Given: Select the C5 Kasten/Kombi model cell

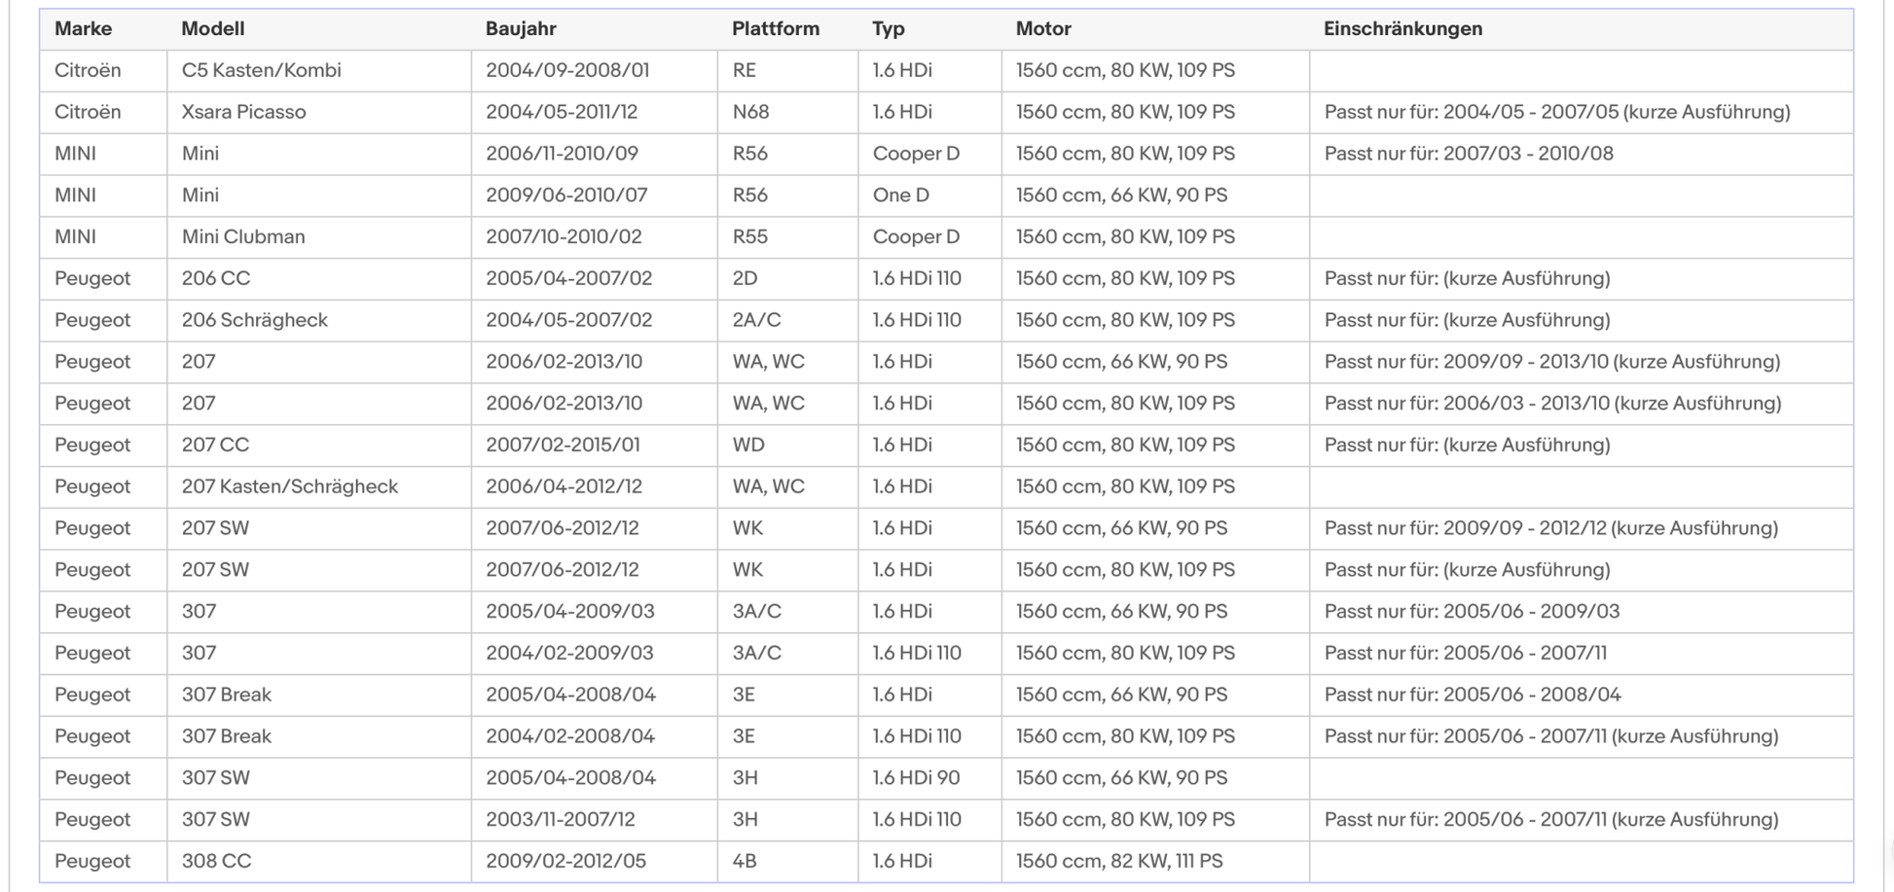Looking at the screenshot, I should pos(261,71).
